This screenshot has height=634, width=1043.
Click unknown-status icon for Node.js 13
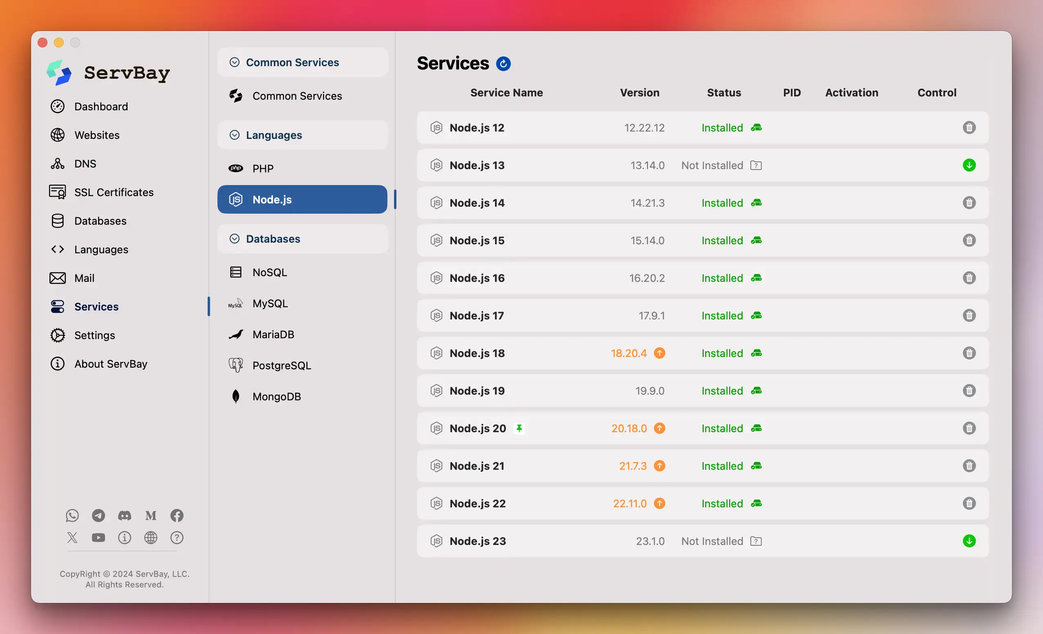point(756,165)
